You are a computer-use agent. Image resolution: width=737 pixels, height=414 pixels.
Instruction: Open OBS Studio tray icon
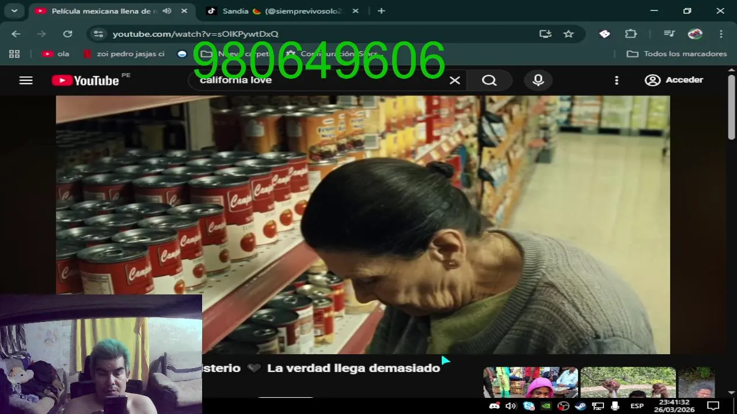pos(563,406)
